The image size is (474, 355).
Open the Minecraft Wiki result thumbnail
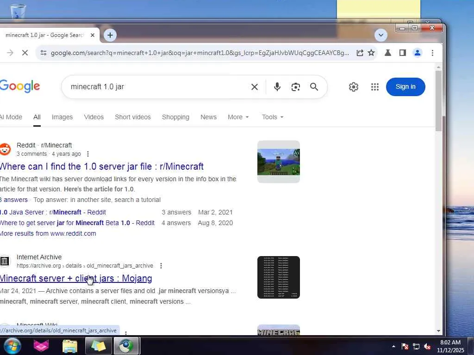click(x=278, y=330)
